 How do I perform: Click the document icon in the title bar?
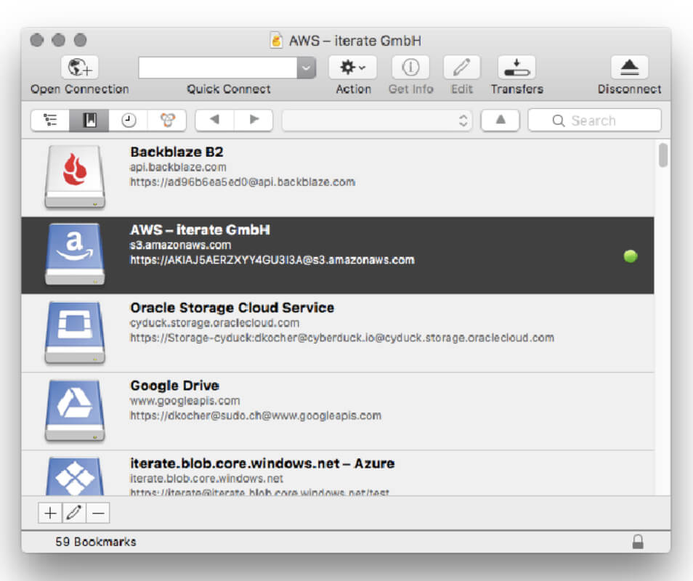[x=276, y=40]
